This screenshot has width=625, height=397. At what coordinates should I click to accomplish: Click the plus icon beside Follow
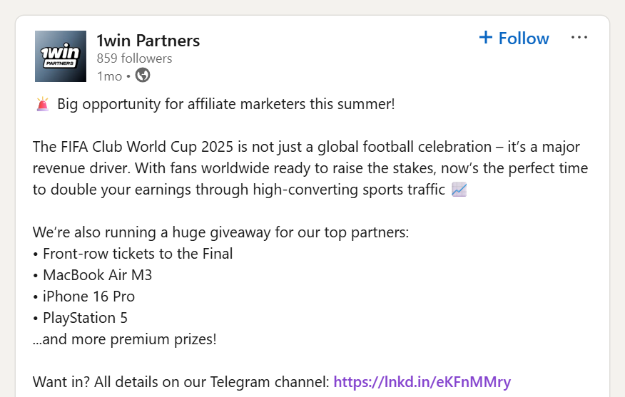pos(485,38)
